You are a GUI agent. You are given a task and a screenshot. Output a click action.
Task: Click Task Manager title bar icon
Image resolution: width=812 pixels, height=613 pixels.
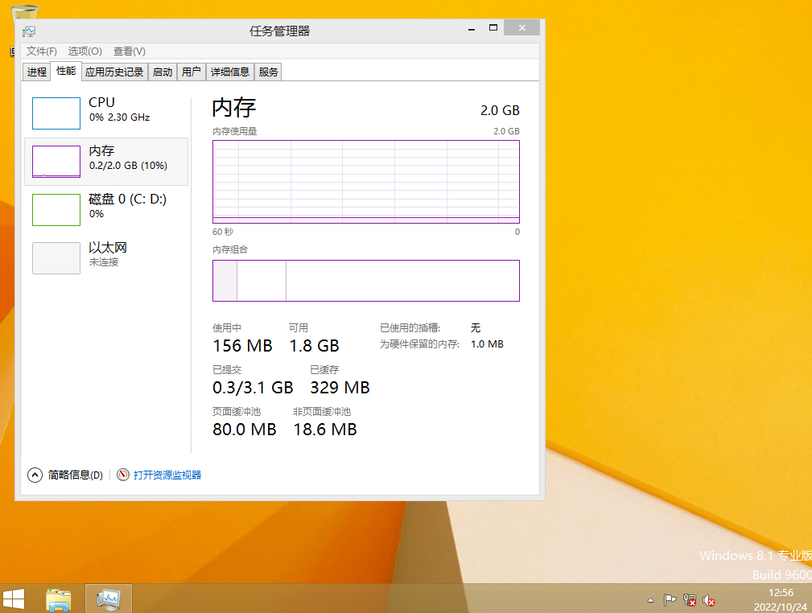point(29,31)
